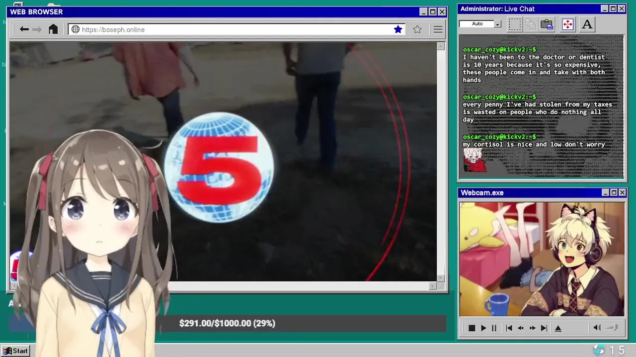Click the chat avatar under cortisol message

[x=475, y=160]
